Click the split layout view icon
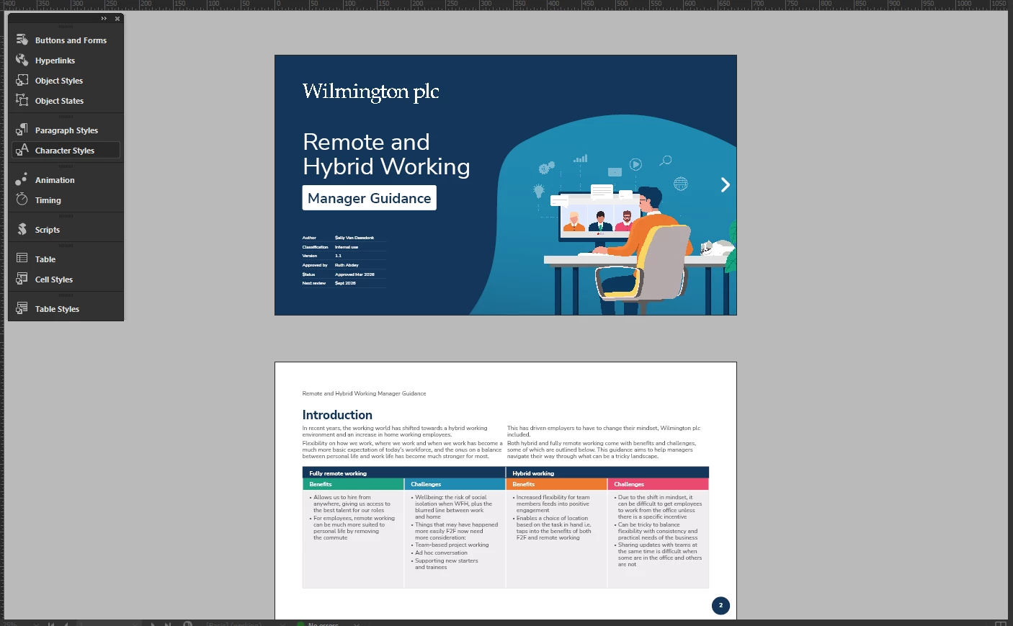Screen dimensions: 1013x626 click(x=1000, y=623)
